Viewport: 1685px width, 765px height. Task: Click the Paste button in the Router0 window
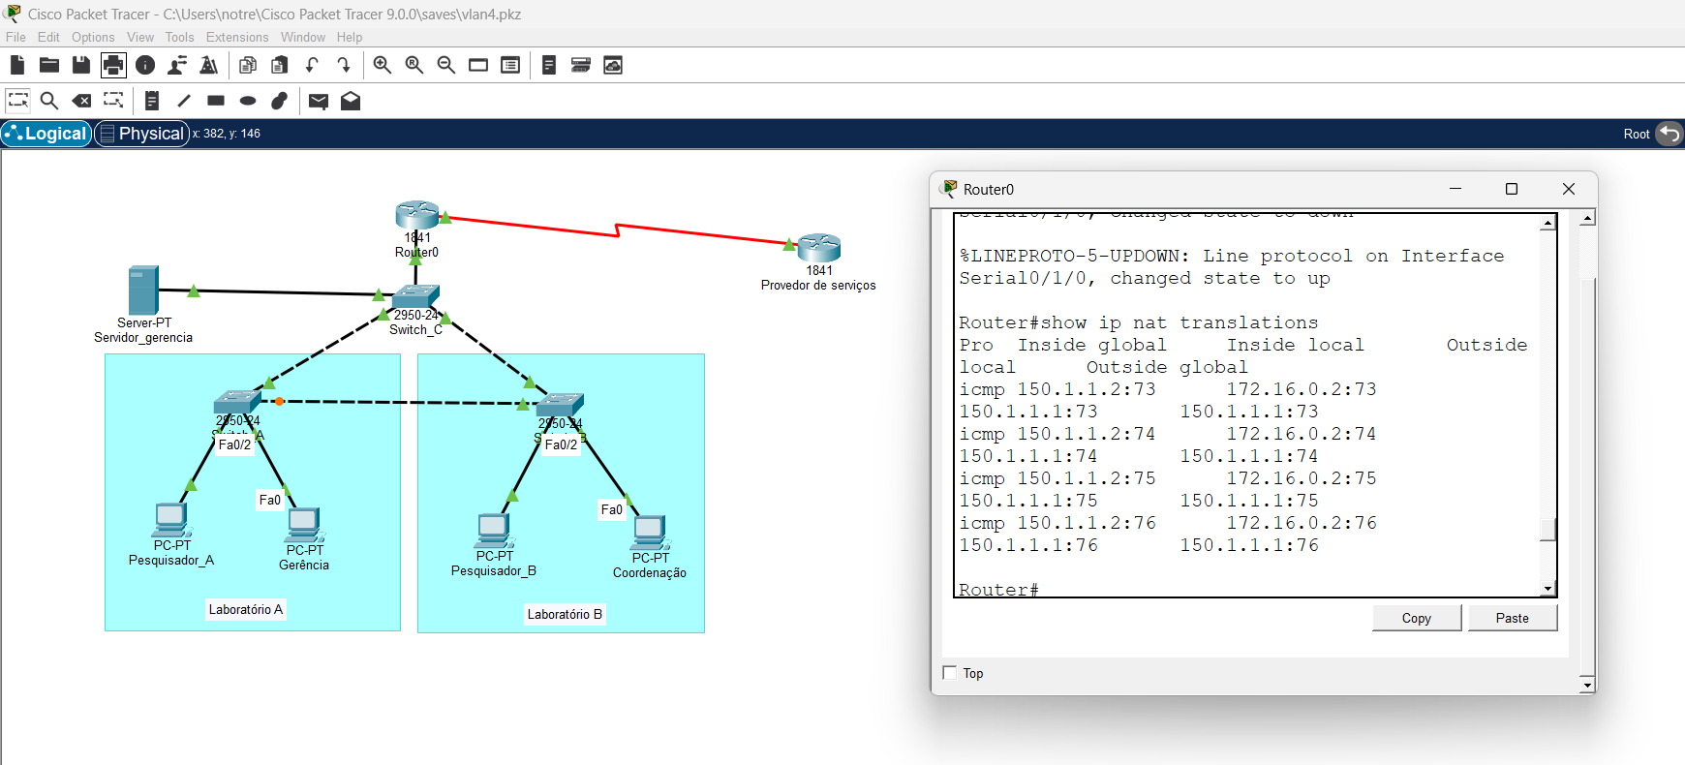tap(1513, 618)
